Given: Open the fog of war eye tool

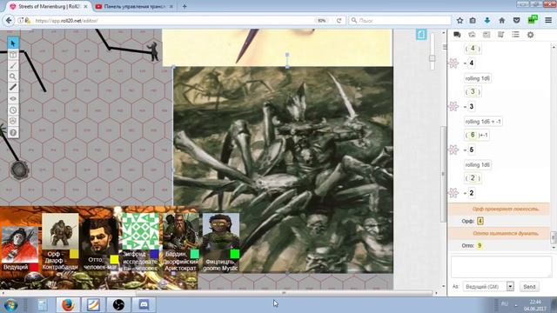Looking at the screenshot, I should [13, 98].
